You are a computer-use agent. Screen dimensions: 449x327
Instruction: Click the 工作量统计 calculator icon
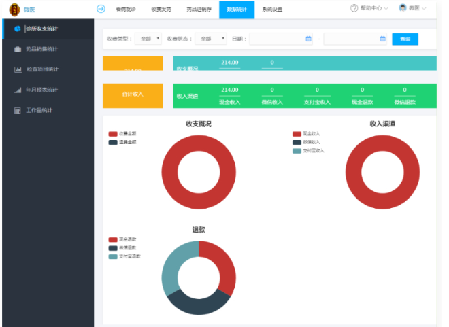(17, 110)
